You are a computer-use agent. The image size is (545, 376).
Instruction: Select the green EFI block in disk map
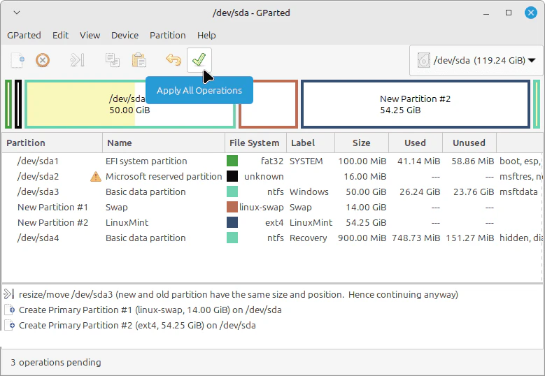8,104
